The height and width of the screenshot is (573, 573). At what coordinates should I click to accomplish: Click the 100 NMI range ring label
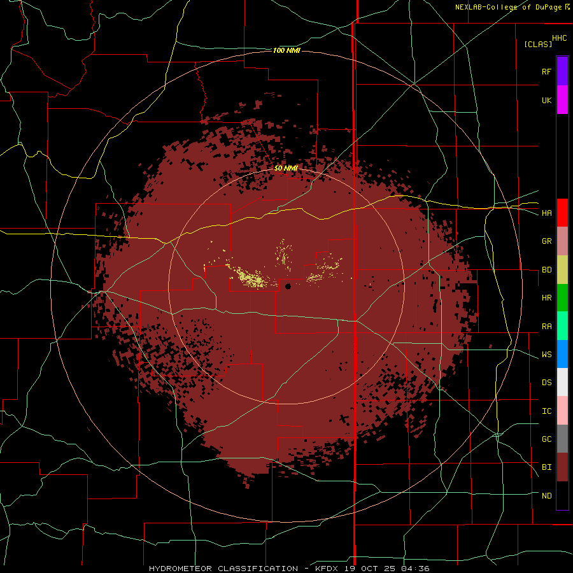[x=286, y=50]
